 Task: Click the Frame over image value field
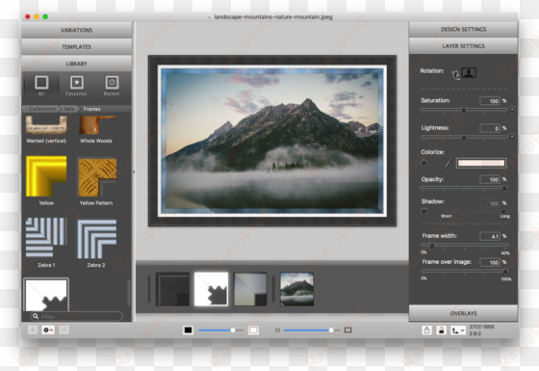click(x=490, y=262)
